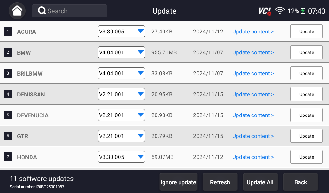Tap the Wi-Fi signal icon
This screenshot has width=329, height=193.
pos(280,11)
